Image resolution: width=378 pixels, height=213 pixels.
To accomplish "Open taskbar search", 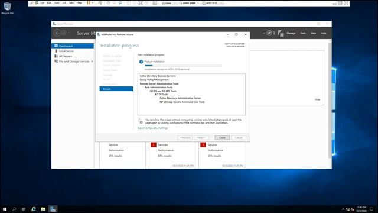I will tap(14, 209).
